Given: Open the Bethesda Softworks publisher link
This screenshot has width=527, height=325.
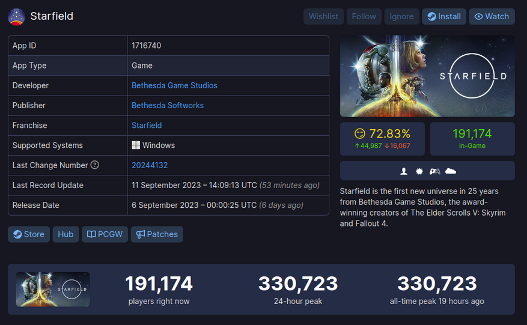Looking at the screenshot, I should (x=168, y=105).
